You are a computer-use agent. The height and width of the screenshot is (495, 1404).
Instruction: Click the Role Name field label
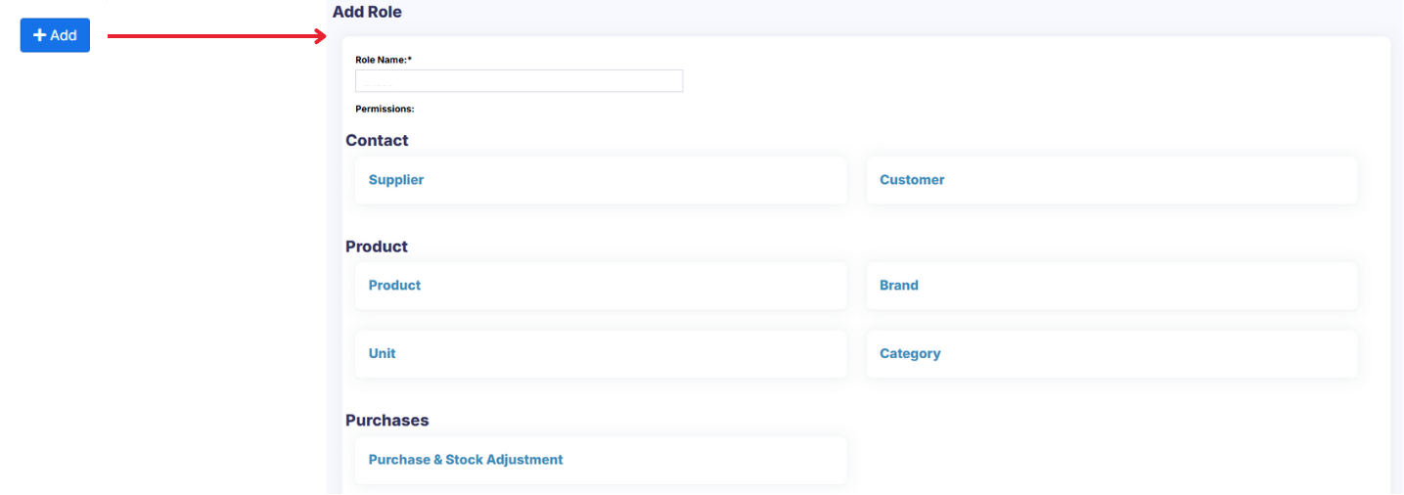pyautogui.click(x=381, y=60)
